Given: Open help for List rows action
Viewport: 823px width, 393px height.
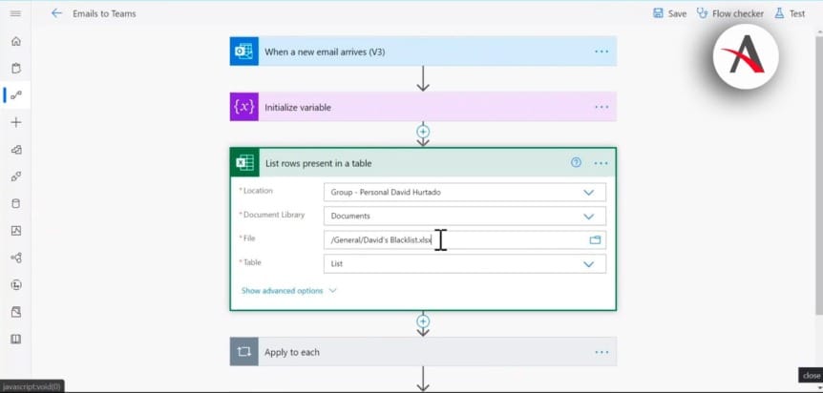Looking at the screenshot, I should pyautogui.click(x=576, y=163).
